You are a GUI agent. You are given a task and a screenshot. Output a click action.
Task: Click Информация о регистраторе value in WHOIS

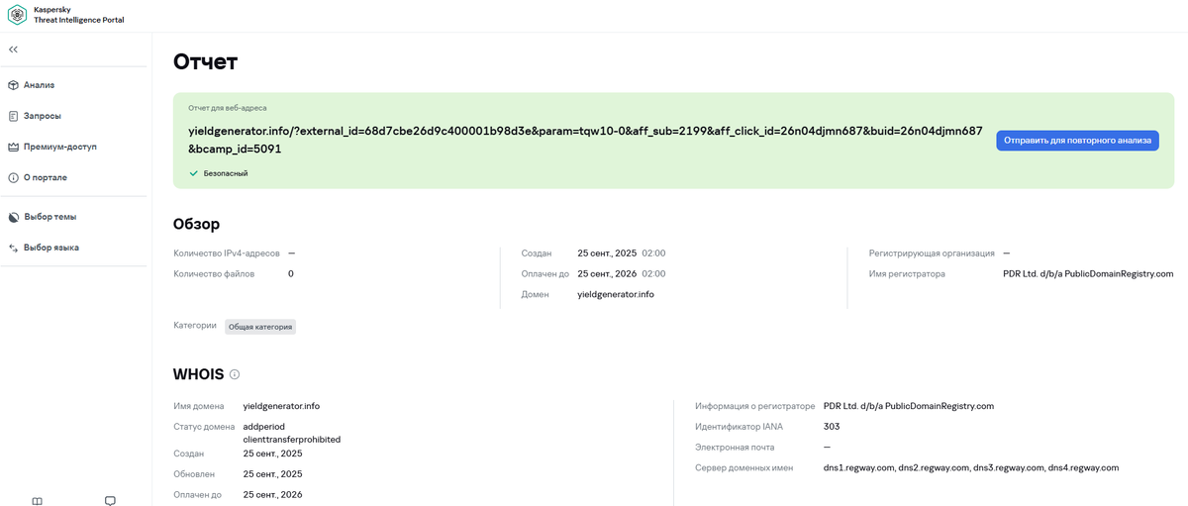pyautogui.click(x=909, y=406)
